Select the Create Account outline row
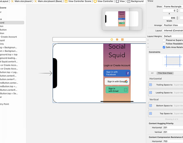Screen dimensions: 183x143 coord(12,37)
